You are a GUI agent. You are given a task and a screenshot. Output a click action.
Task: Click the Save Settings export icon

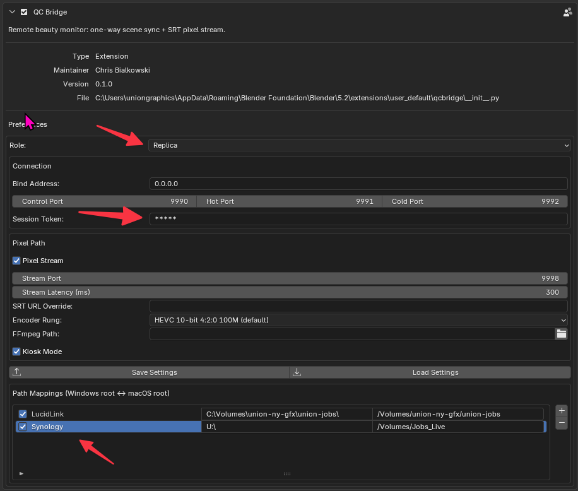tap(16, 372)
